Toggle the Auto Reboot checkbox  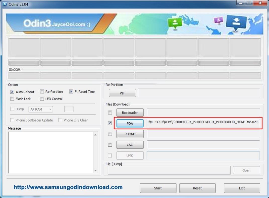click(12, 92)
